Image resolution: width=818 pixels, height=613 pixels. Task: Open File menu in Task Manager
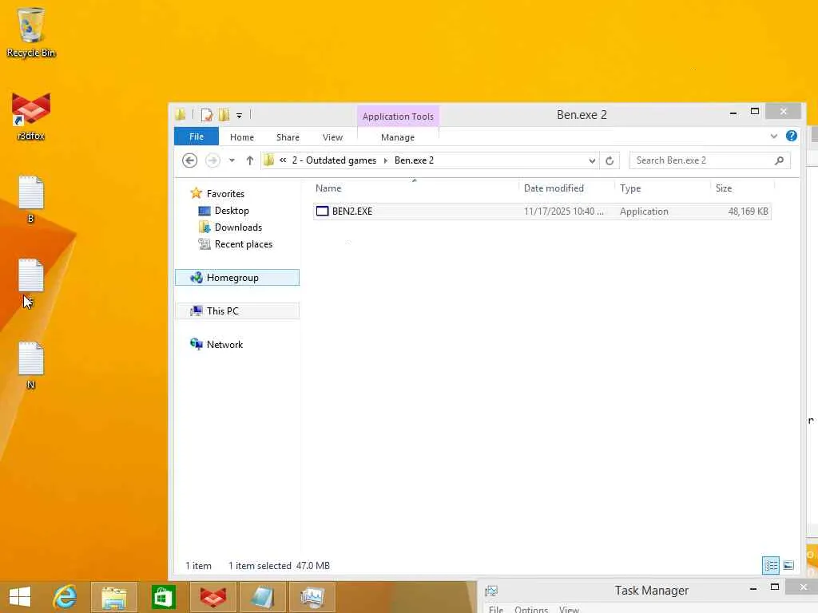(x=495, y=609)
